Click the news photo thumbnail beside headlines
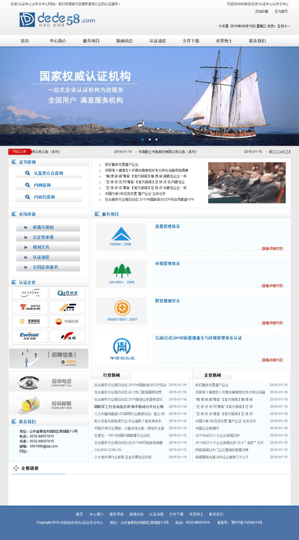This screenshot has height=540, width=299. click(247, 182)
